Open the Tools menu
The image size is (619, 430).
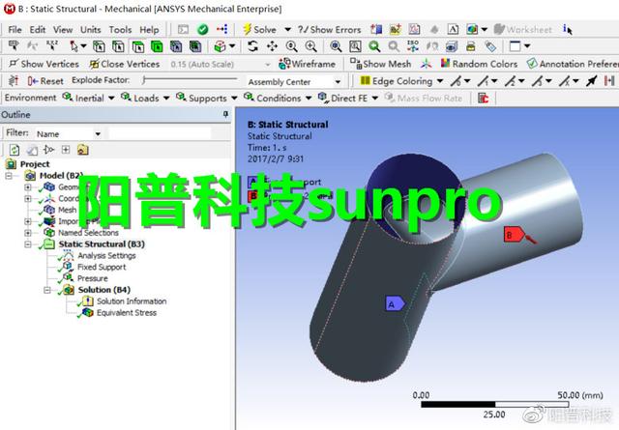coord(120,30)
